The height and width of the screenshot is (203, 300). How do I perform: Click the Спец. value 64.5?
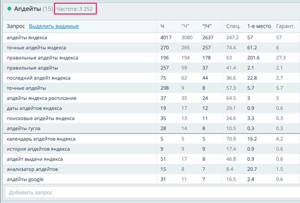pos(231,98)
